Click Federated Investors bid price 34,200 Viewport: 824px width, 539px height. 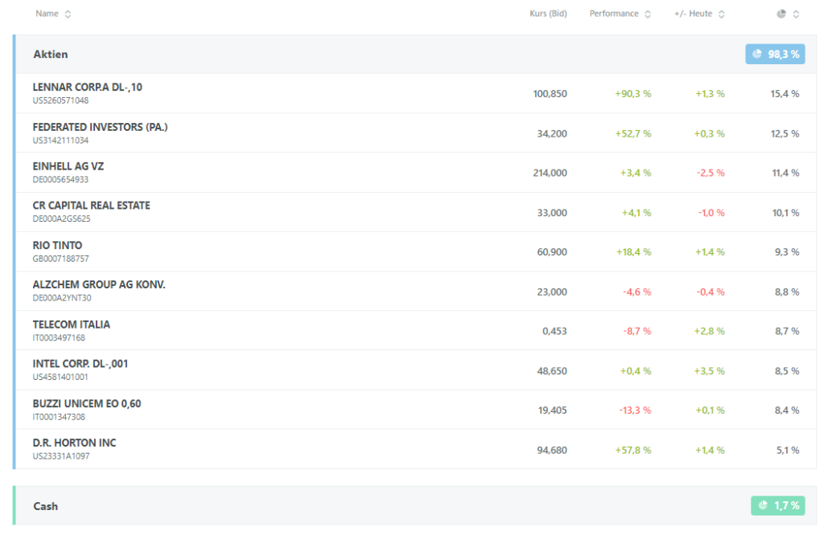click(552, 134)
